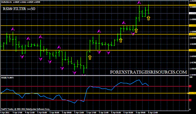Click the yellow 1.42060 price level tag

(193, 50)
